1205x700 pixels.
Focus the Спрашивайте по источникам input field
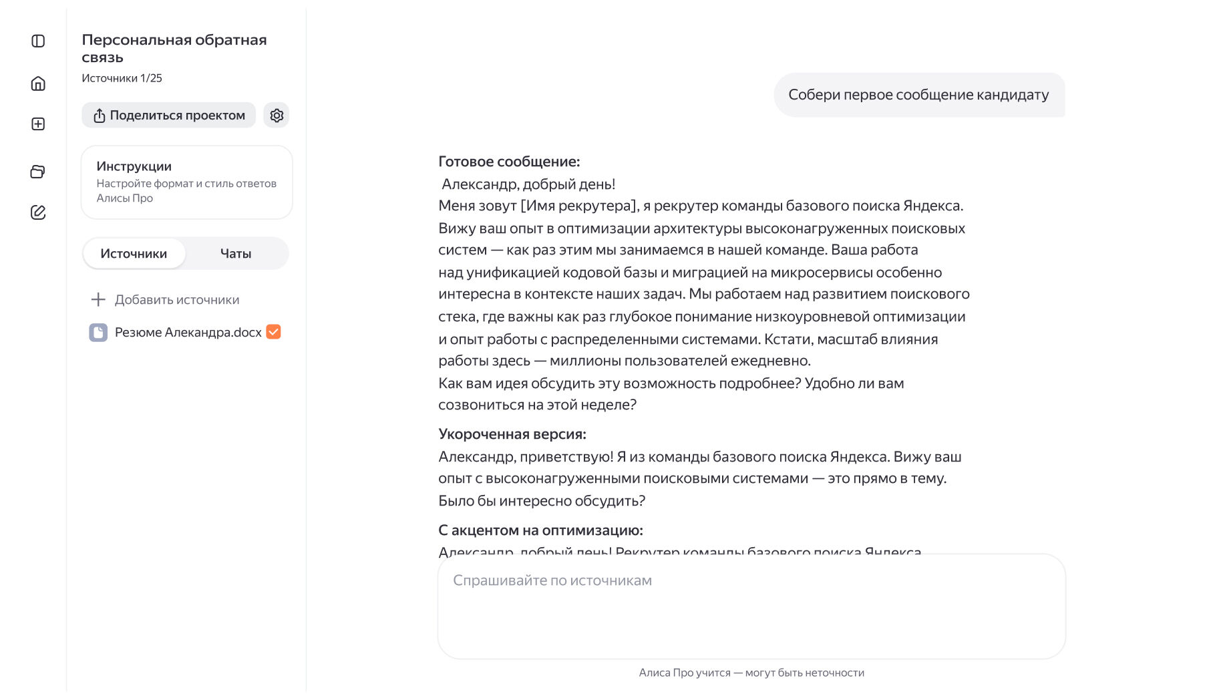(x=751, y=606)
